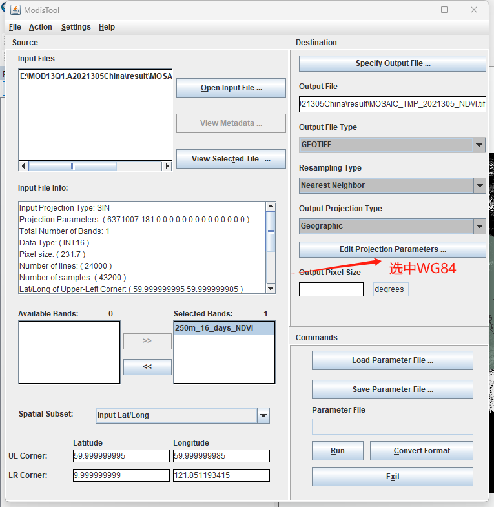Viewport: 494px width, 507px height.
Task: Exit the ModisTool application
Action: coord(393,477)
